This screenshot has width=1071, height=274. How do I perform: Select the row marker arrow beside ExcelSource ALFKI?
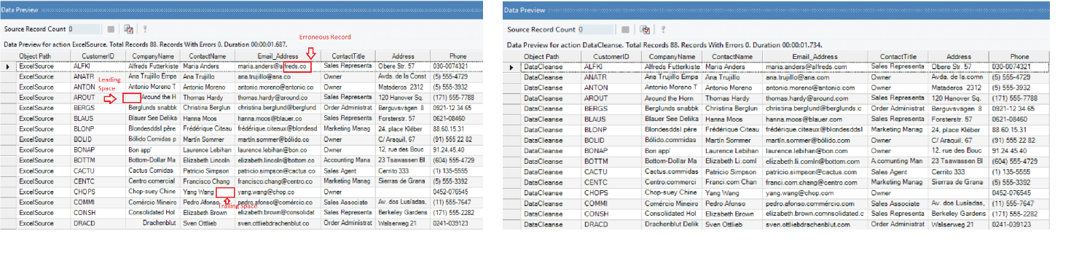[x=7, y=66]
